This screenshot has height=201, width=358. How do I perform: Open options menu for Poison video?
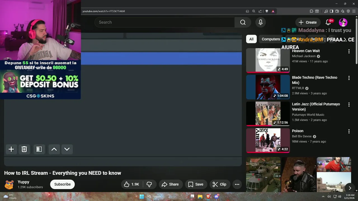(349, 131)
